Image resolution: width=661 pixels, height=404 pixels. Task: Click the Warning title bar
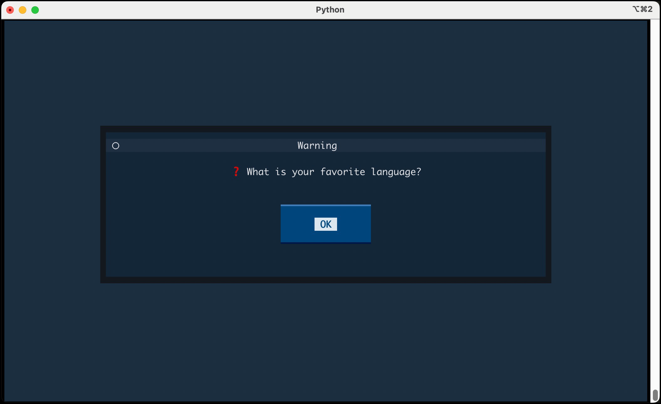(316, 145)
